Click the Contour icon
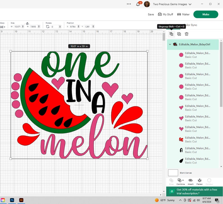 coord(209,180)
